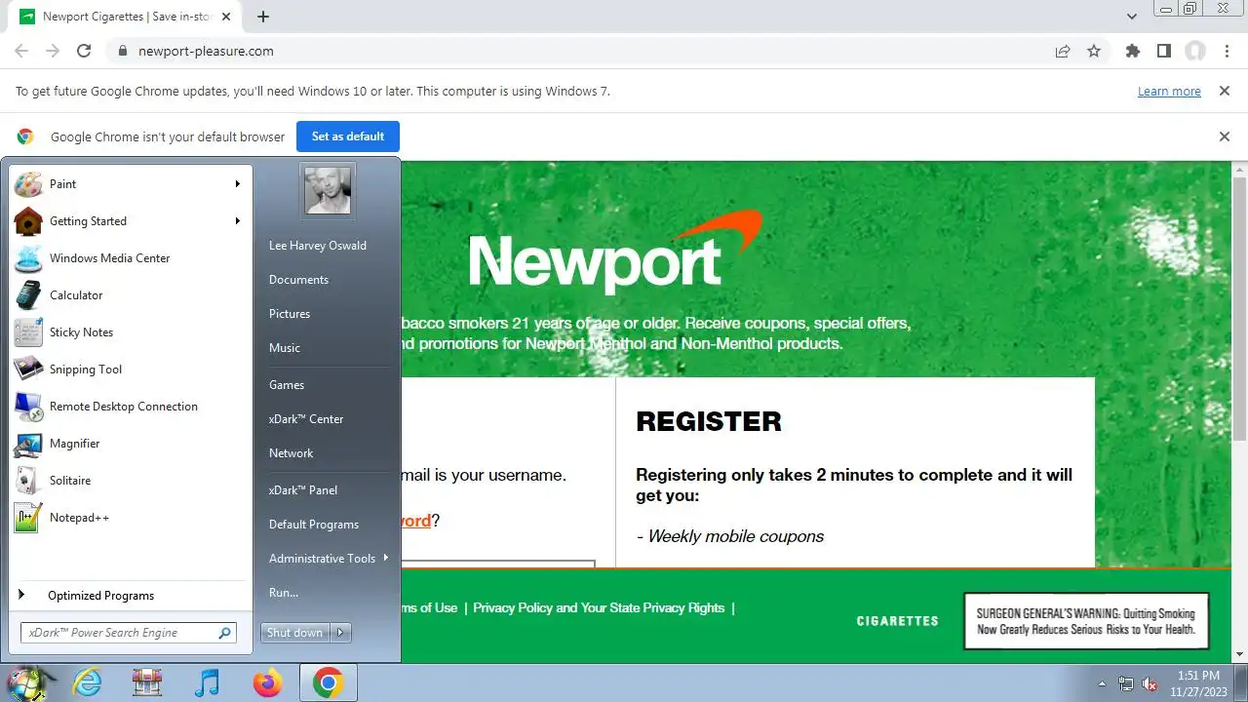Click the Shut down button
This screenshot has width=1248, height=702.
click(x=294, y=633)
